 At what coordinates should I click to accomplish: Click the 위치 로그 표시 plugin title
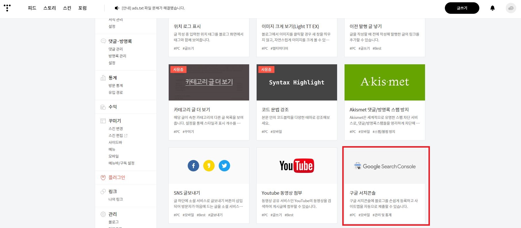tap(187, 26)
